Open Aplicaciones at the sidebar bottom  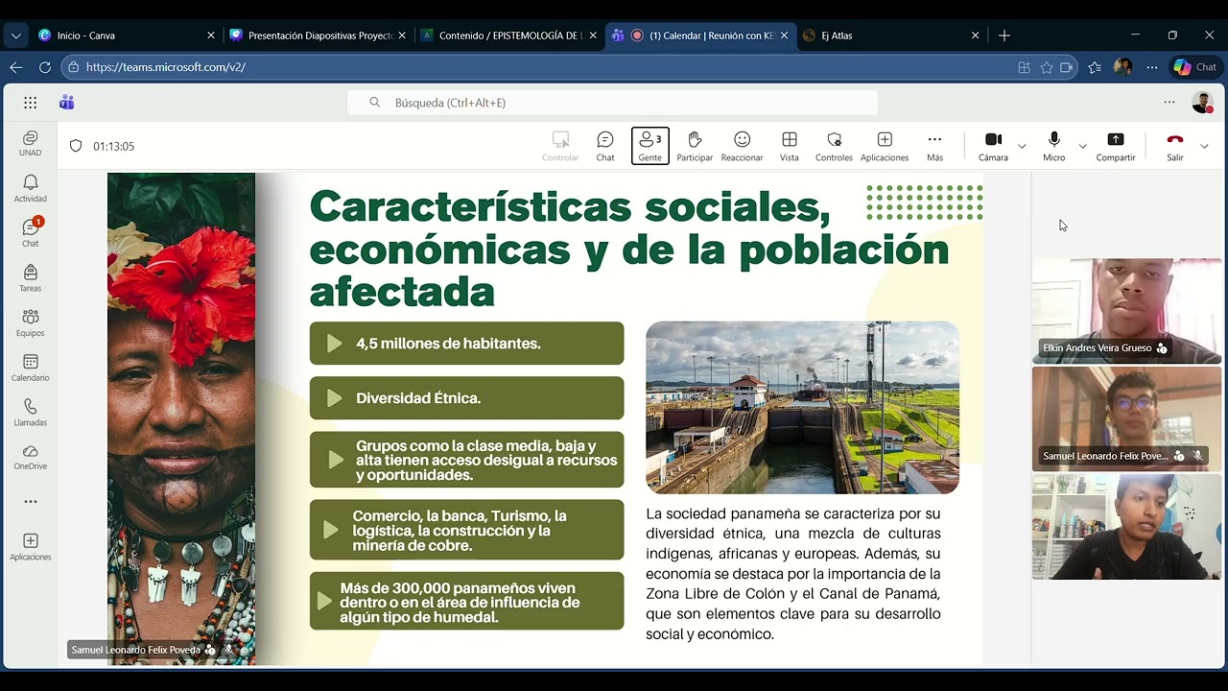coord(31,547)
